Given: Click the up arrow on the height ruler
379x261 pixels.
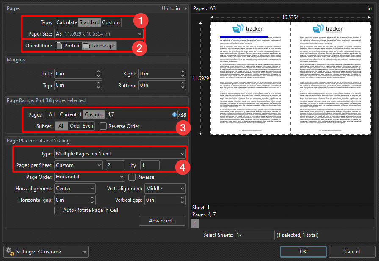Looking at the screenshot, I should tap(200, 22).
